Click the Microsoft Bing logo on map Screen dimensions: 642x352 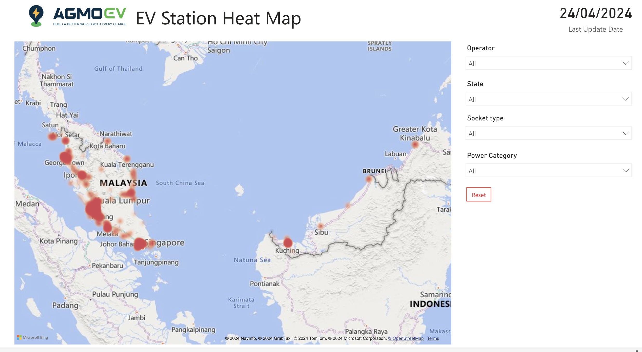pos(32,337)
